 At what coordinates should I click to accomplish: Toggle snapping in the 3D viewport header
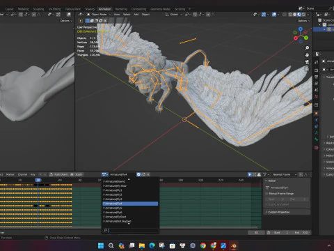[195, 15]
